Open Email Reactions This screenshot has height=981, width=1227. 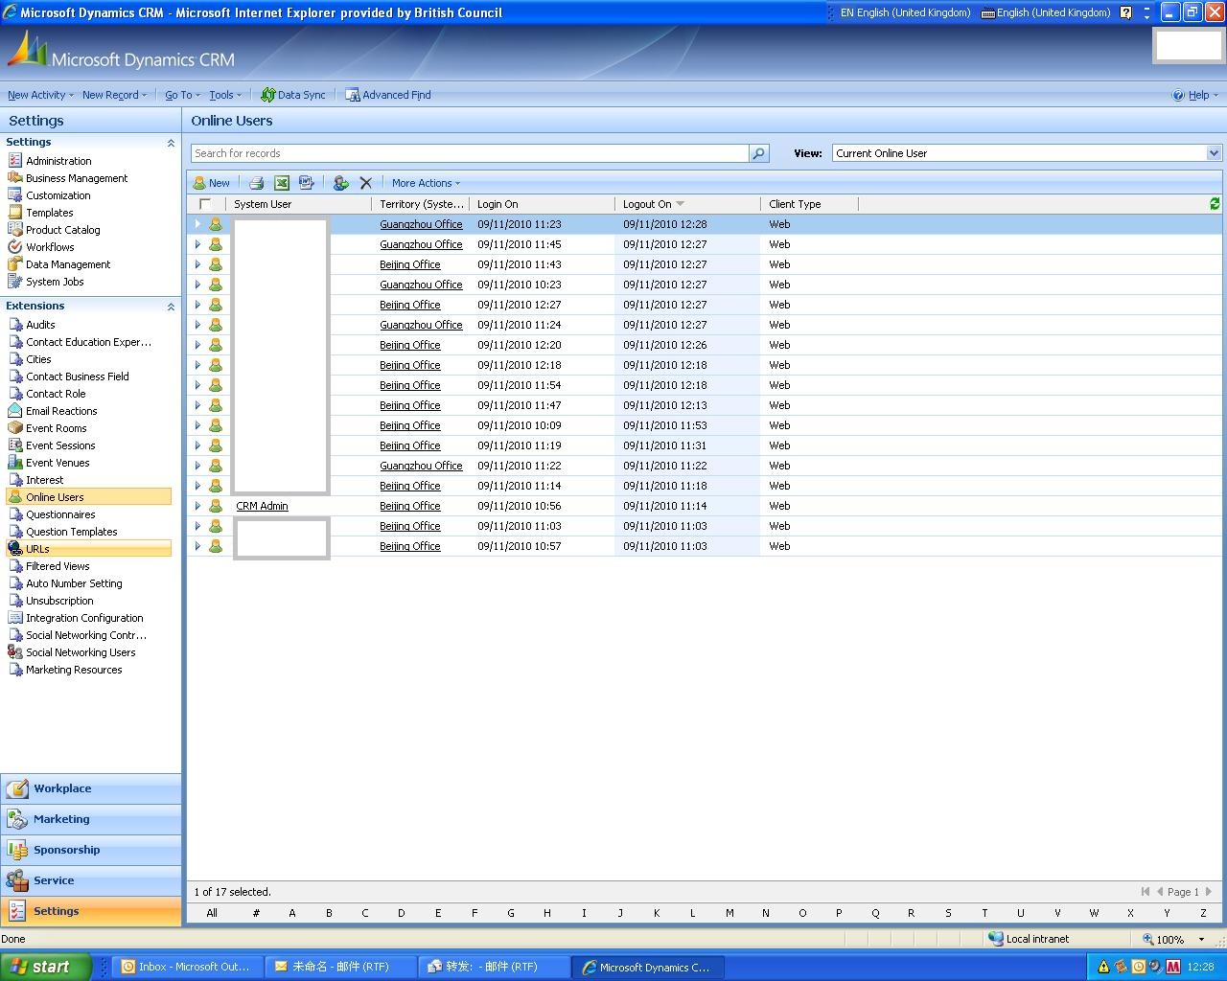(x=61, y=411)
